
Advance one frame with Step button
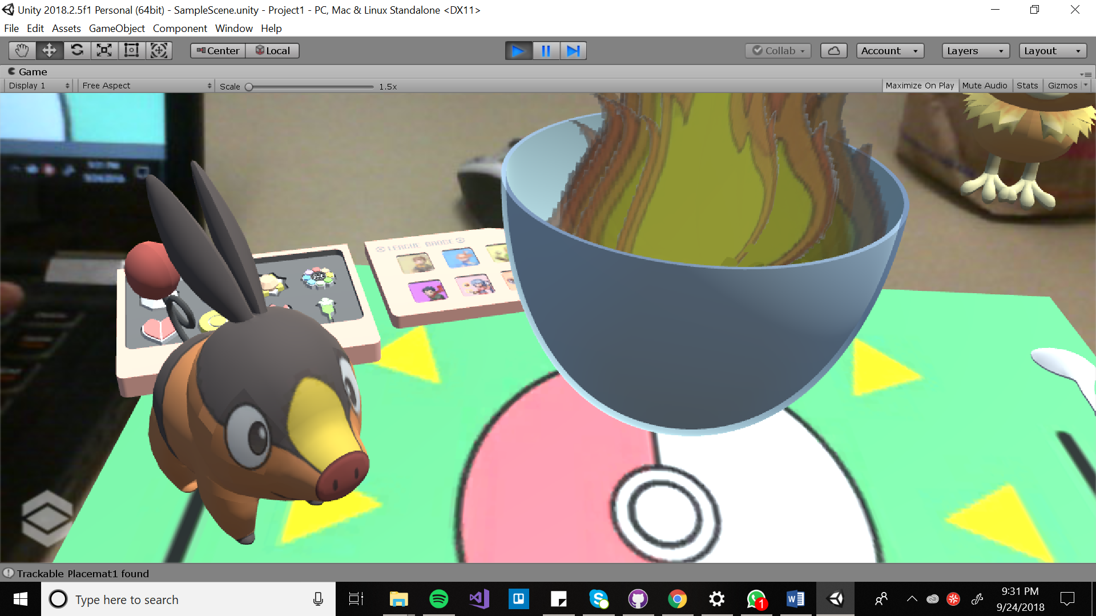click(x=573, y=51)
